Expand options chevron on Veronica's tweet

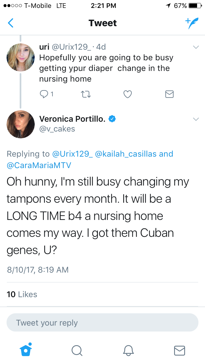196,119
